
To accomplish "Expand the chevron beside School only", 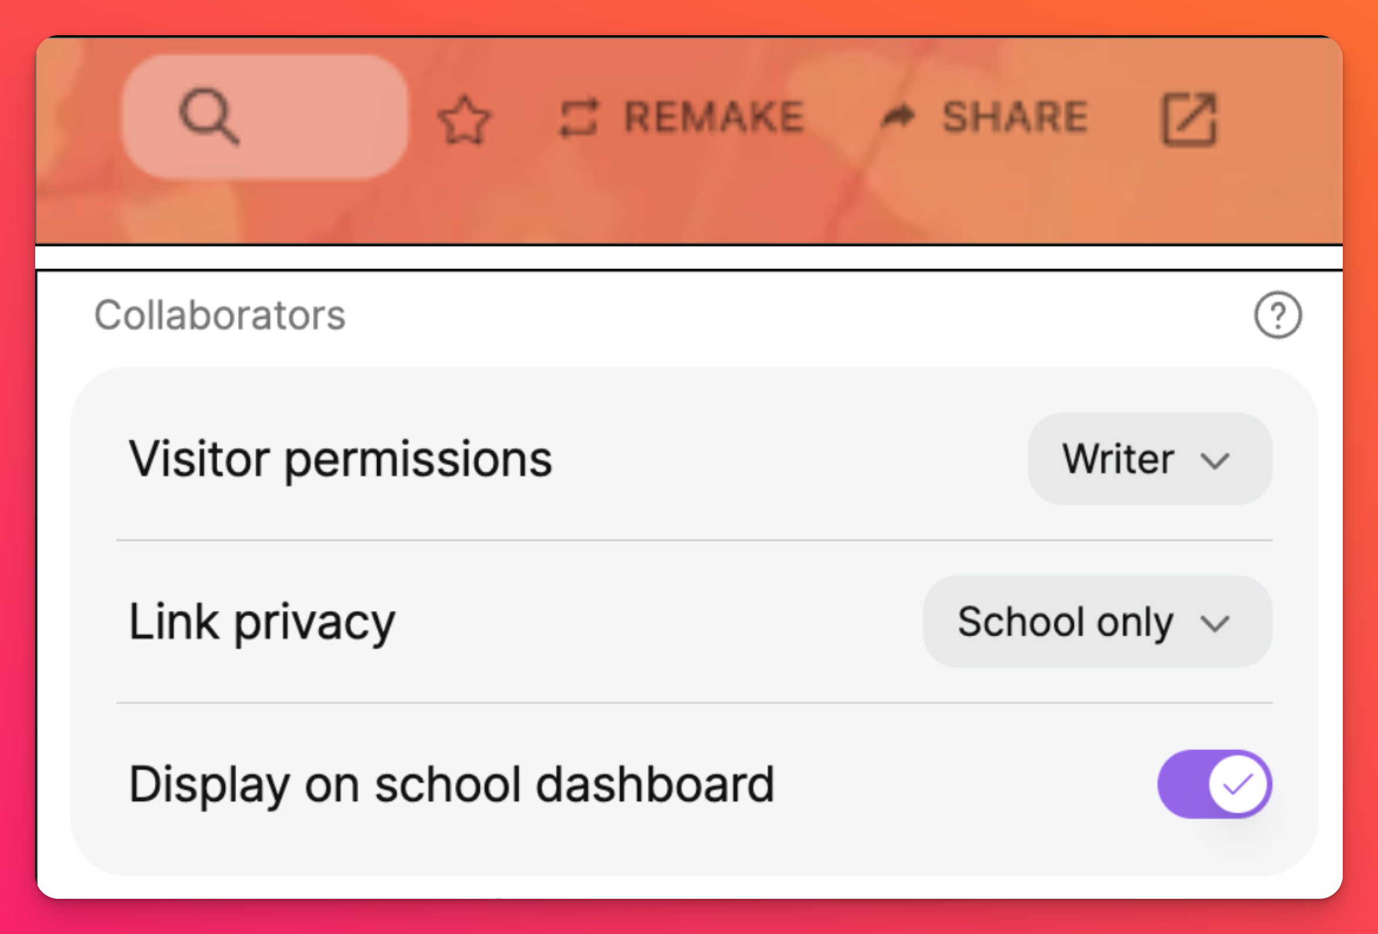I will pos(1214,624).
